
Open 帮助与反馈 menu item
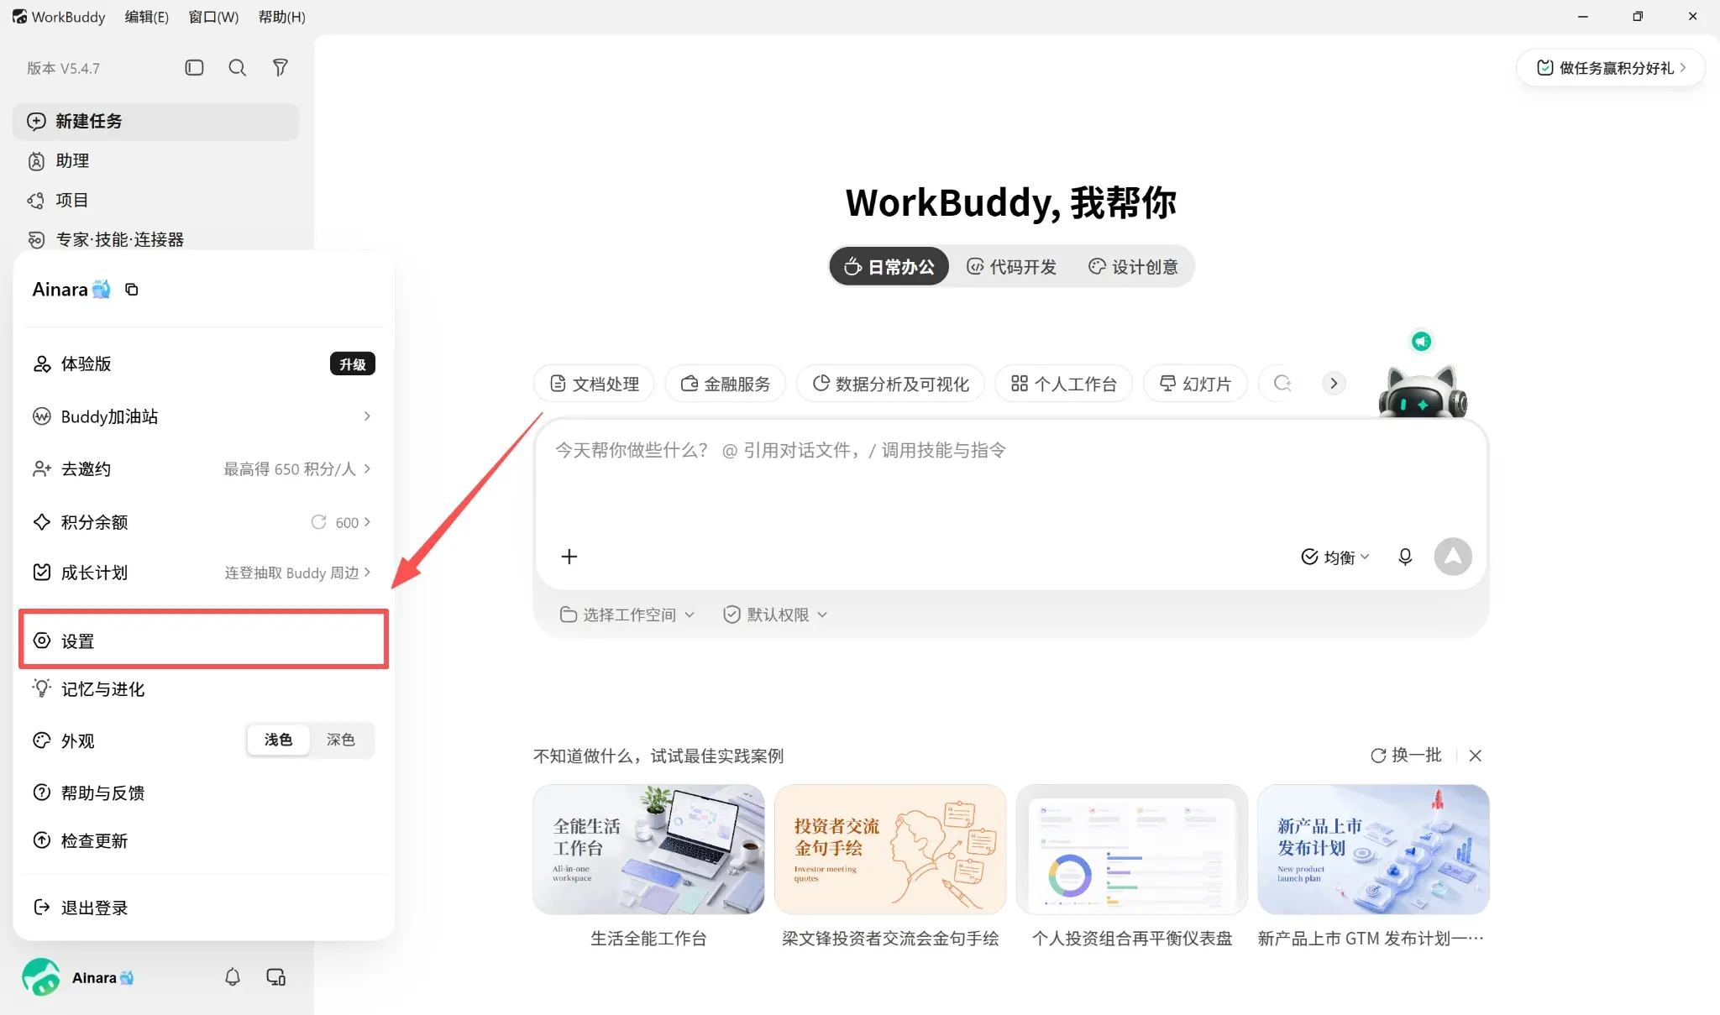coord(203,793)
